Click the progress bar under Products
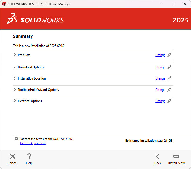The image size is (191, 169). pyautogui.click(x=97, y=60)
